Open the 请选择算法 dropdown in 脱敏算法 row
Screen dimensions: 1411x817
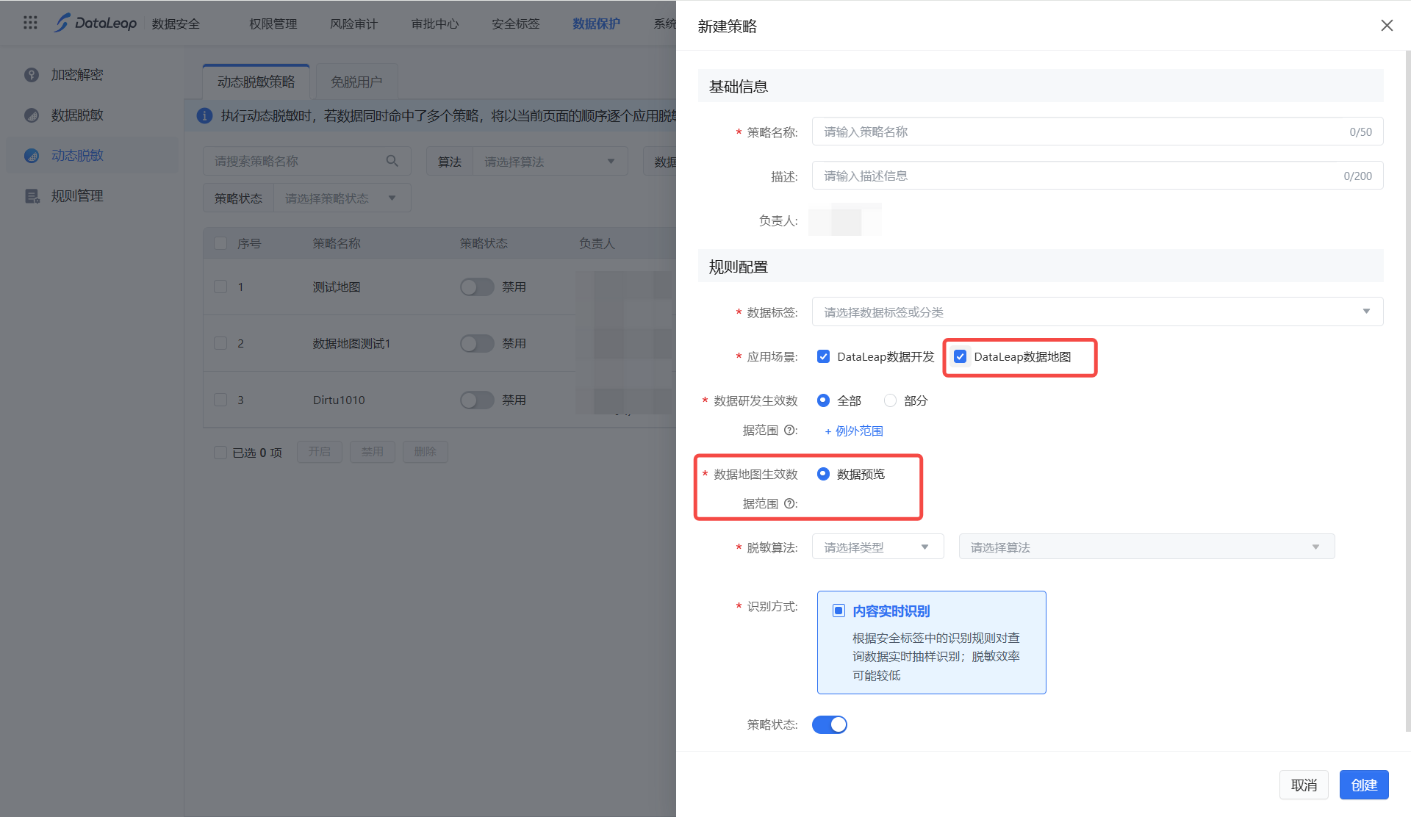[x=1146, y=547]
